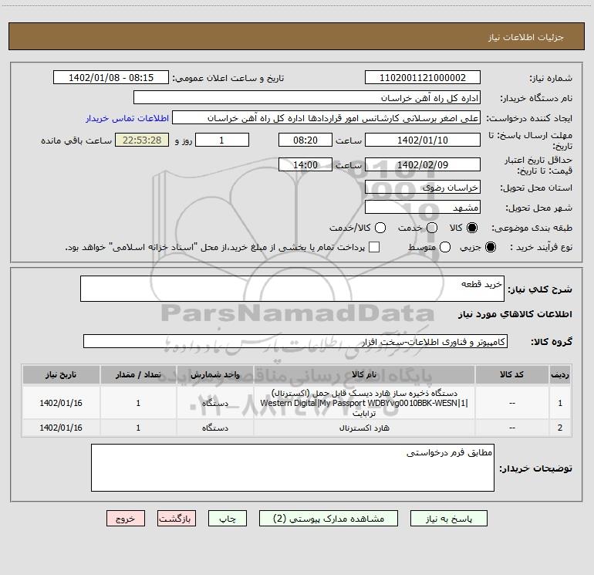Click the buyer notes box مطابق فرم درخواستی
This screenshot has height=575, width=594.
click(x=292, y=468)
